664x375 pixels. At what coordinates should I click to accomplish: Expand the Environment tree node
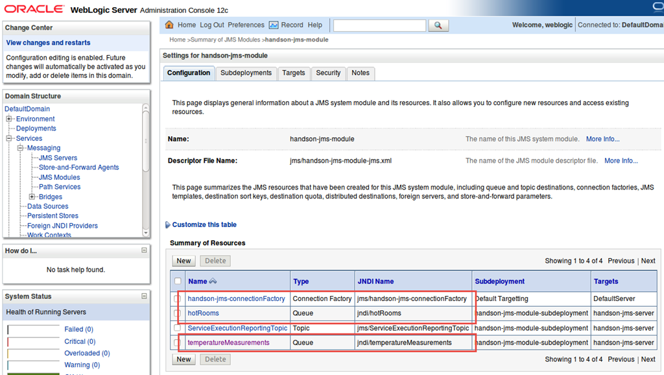click(x=10, y=119)
